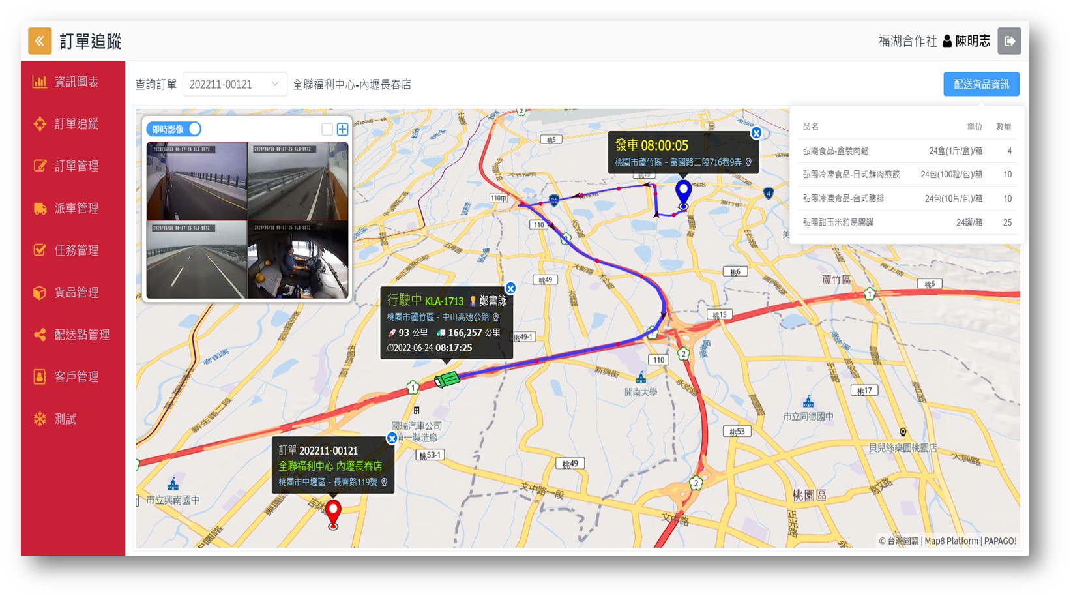This screenshot has width=1071, height=598.
Task: Open the bottom-left road camera feed
Action: (197, 260)
